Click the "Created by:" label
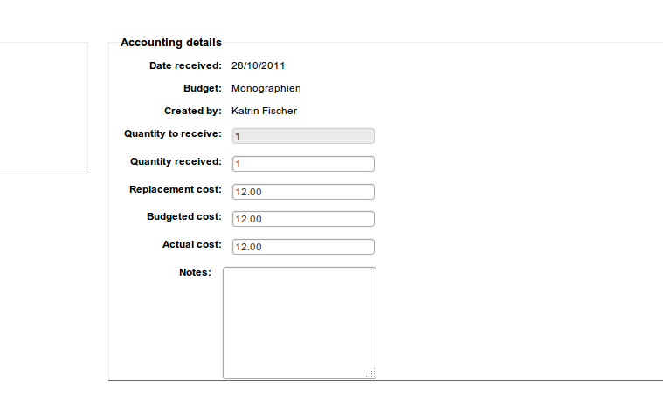The image size is (663, 409). (193, 112)
